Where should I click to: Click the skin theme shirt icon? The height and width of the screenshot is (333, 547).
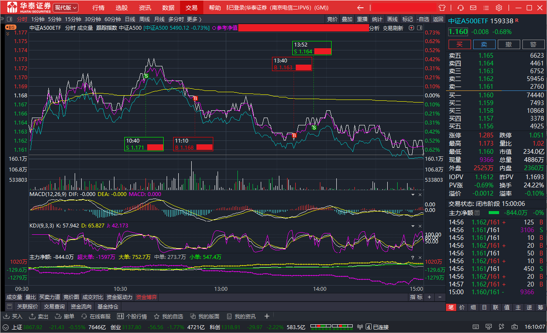pyautogui.click(x=442, y=8)
